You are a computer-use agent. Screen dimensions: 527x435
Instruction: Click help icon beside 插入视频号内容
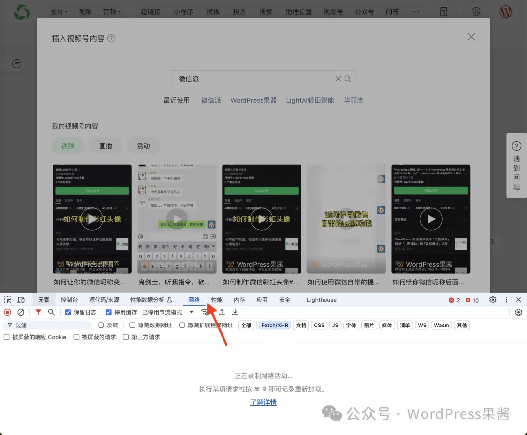(x=111, y=38)
